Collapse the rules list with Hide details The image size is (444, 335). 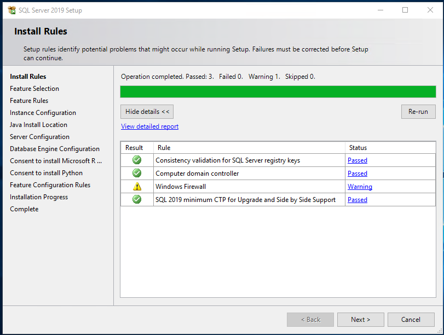click(147, 112)
